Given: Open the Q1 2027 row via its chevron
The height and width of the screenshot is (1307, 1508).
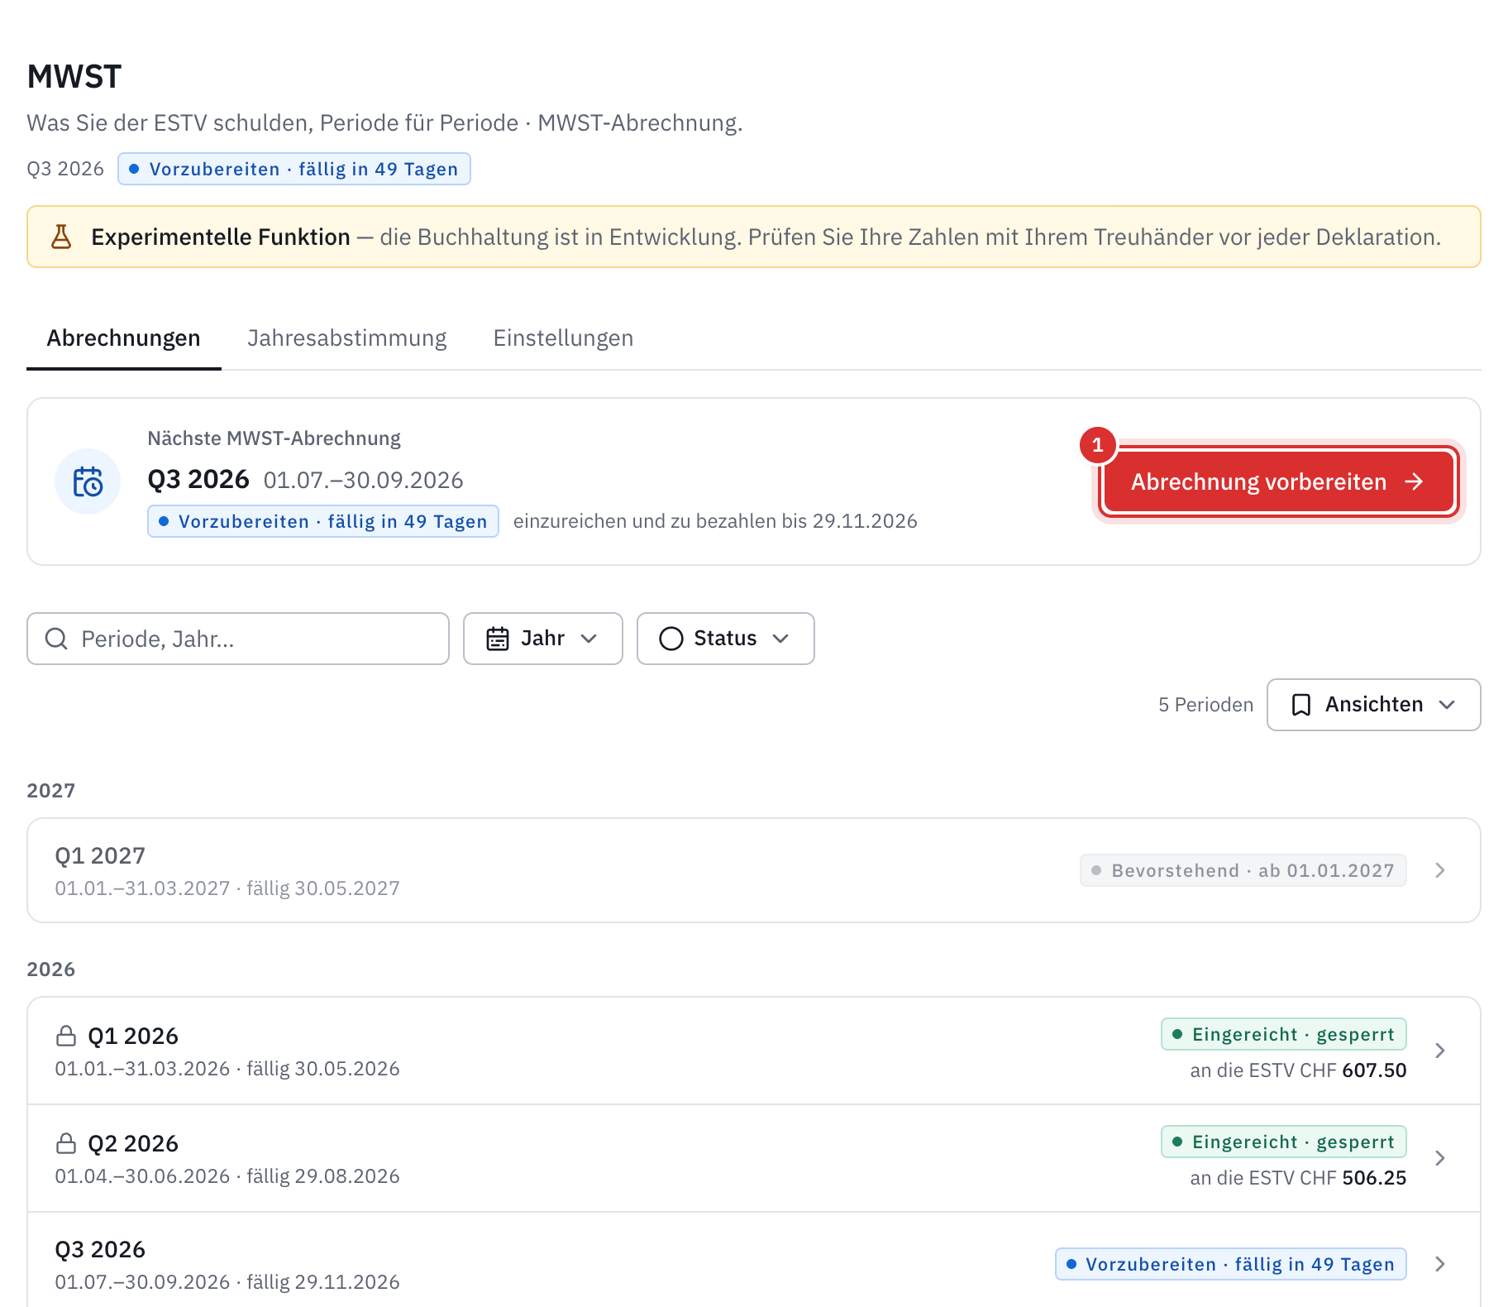Looking at the screenshot, I should coord(1440,870).
